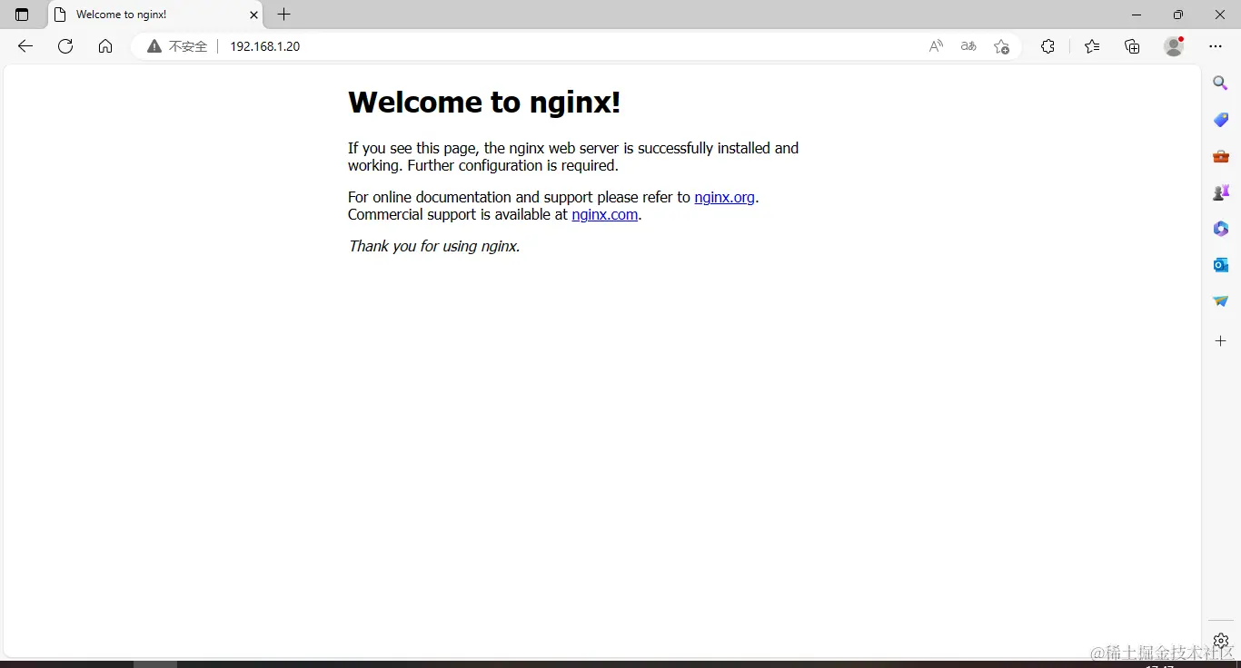Image resolution: width=1241 pixels, height=668 pixels.
Task: Open the sidebar Tools briefcase
Action: [1221, 156]
